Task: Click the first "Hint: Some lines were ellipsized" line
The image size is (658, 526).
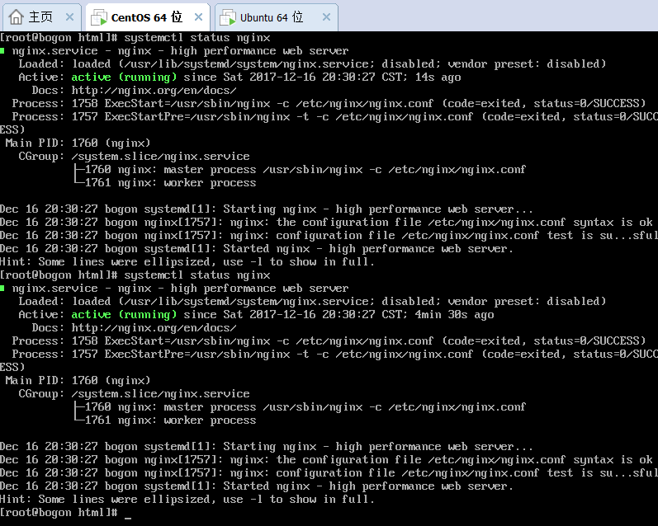Action: [x=187, y=262]
